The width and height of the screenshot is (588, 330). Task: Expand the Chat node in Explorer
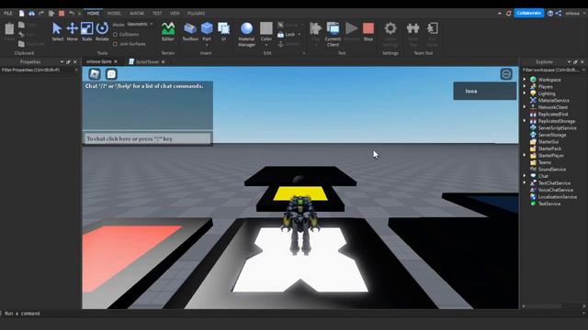(x=525, y=176)
